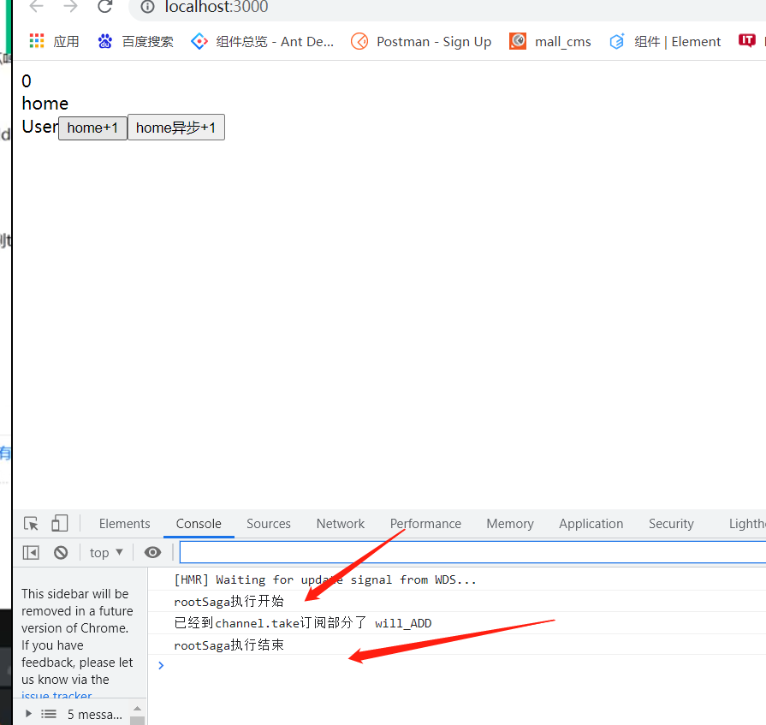
Task: Go back with the browser back arrow
Action: pyautogui.click(x=37, y=6)
